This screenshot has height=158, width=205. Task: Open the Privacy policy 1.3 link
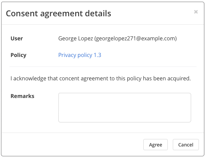pos(80,55)
